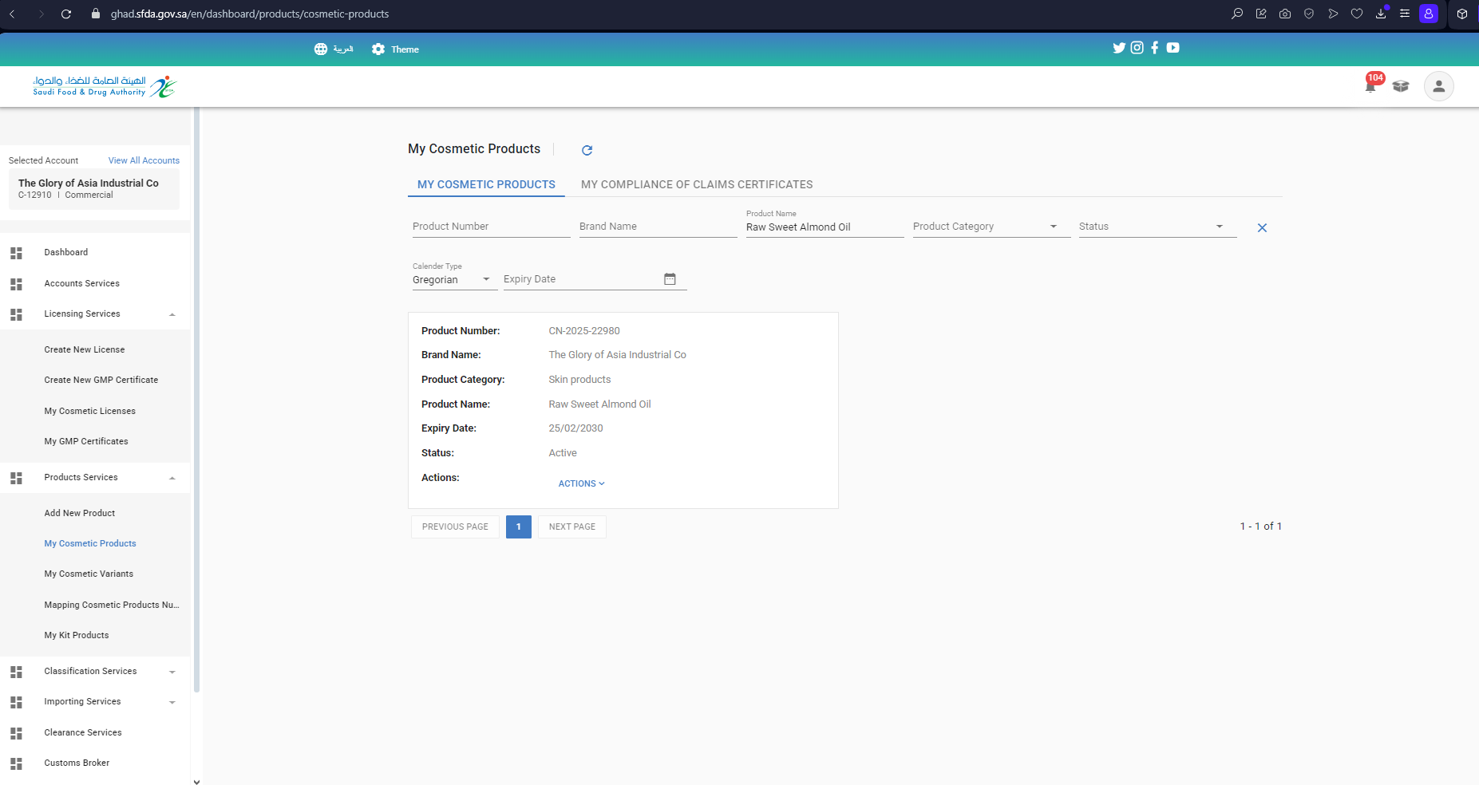The image size is (1479, 785).
Task: Open the send-arrow flow icon in toolbar
Action: (x=1333, y=14)
